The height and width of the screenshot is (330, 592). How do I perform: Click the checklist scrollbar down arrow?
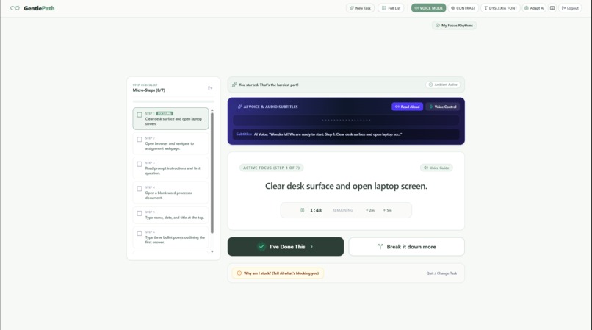[x=212, y=252]
